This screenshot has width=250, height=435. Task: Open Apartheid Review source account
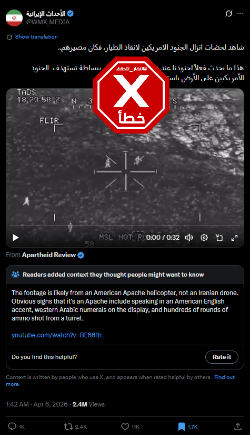[x=49, y=255]
